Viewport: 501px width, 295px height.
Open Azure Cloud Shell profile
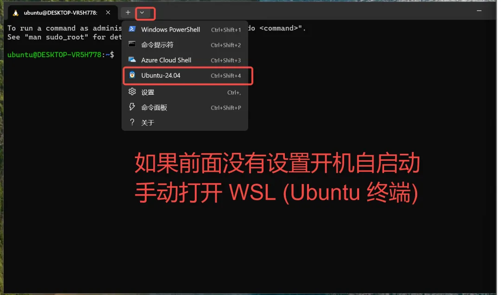tap(185, 60)
